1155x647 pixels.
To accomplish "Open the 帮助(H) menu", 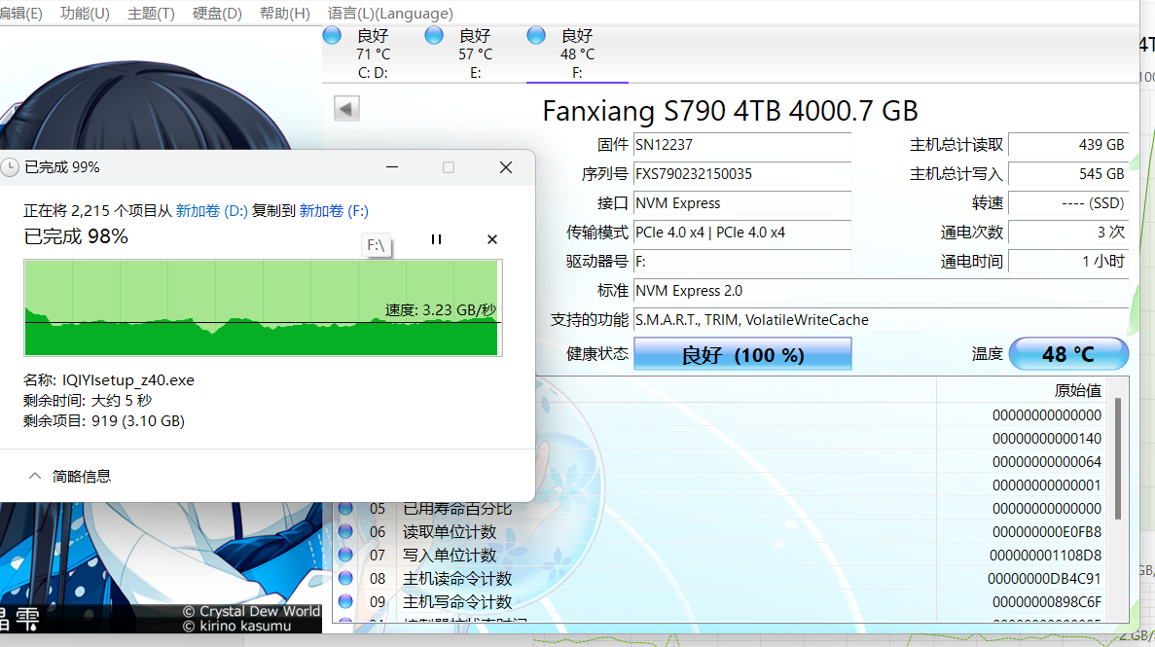I will click(x=285, y=14).
